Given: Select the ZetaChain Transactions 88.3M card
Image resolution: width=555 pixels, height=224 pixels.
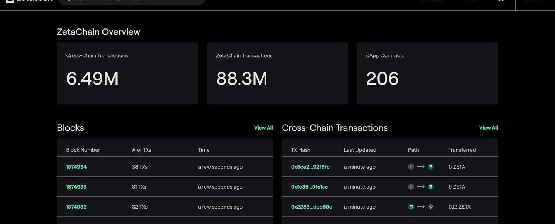Looking at the screenshot, I should (x=277, y=73).
